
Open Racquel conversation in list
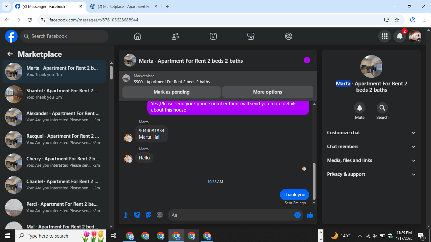(55, 140)
